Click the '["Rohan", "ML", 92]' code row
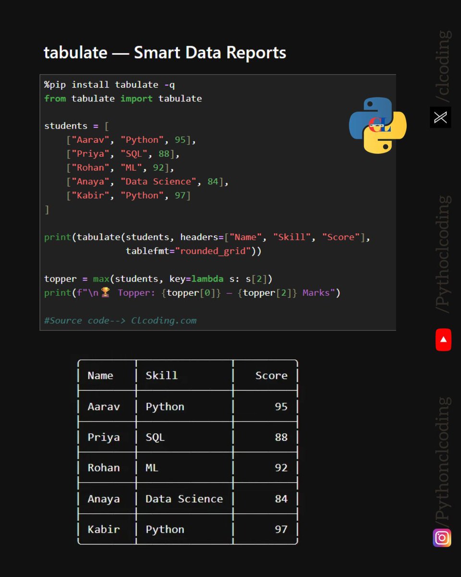Viewport: 461px width, 577px height. 120,168
